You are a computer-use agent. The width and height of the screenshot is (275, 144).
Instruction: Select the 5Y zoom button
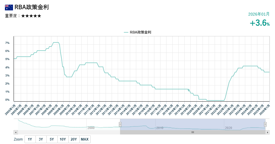tap(52, 139)
